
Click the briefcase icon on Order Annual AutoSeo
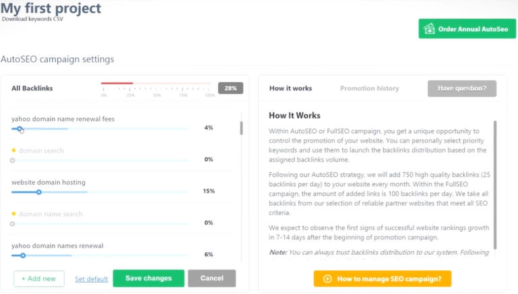430,29
